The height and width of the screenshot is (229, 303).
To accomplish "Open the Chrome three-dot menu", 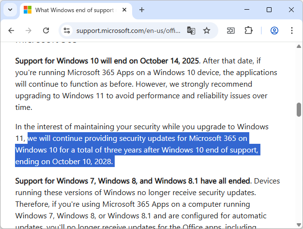I will pos(292,31).
